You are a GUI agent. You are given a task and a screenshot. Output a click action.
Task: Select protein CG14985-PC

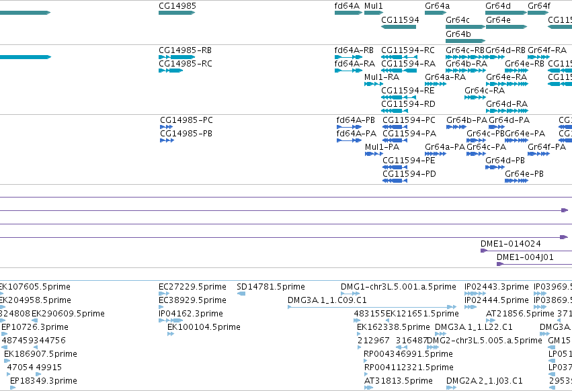[166, 127]
